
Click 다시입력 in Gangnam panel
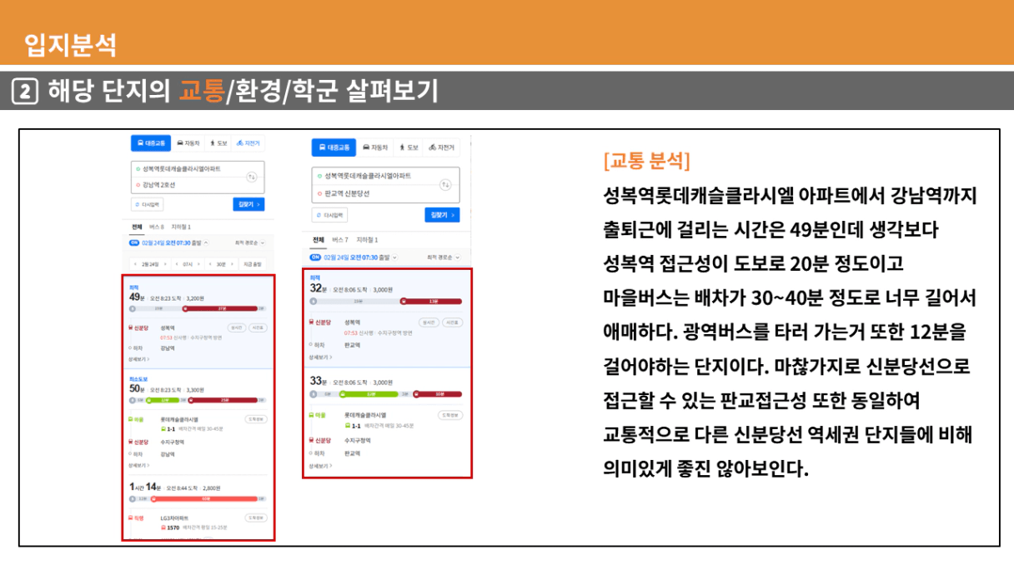148,204
